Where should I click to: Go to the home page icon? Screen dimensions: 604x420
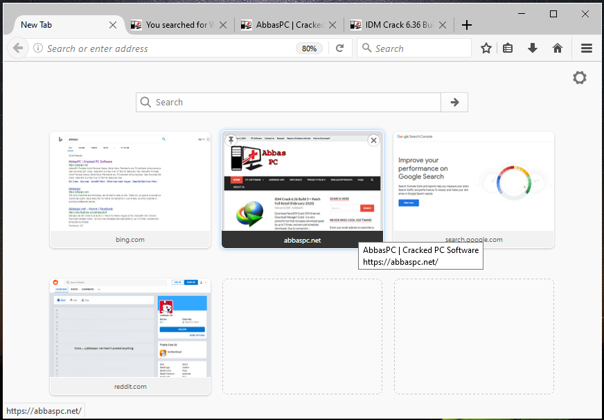pos(558,48)
